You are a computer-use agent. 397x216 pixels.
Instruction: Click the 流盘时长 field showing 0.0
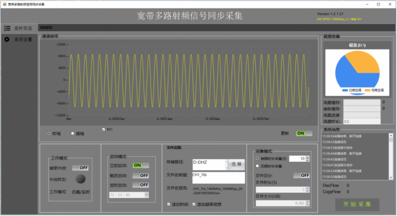click(362, 122)
